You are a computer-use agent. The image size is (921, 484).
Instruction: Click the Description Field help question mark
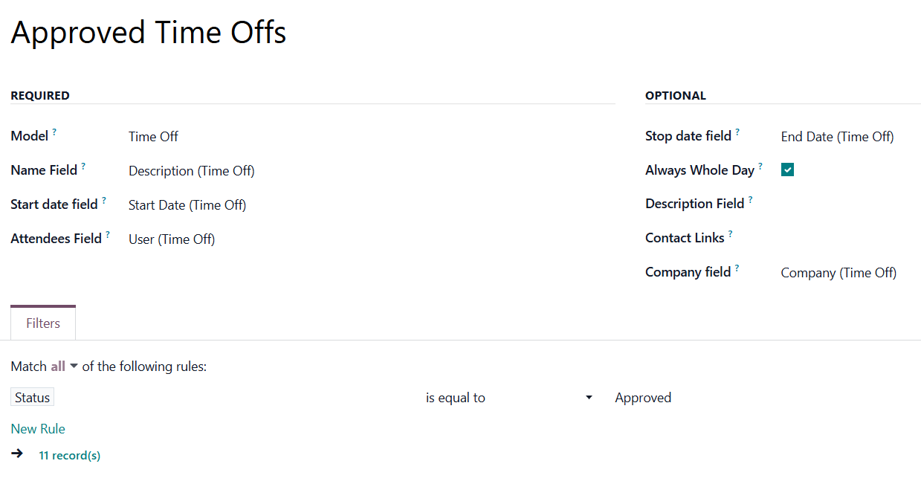750,200
